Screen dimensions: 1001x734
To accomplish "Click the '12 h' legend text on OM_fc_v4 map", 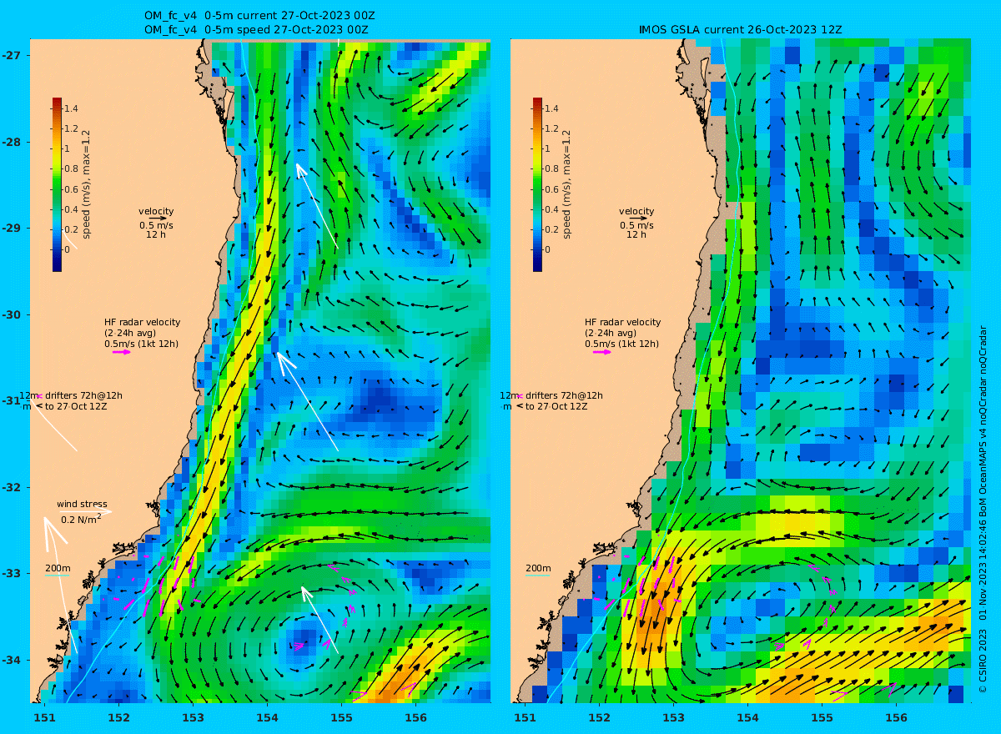I will point(156,234).
